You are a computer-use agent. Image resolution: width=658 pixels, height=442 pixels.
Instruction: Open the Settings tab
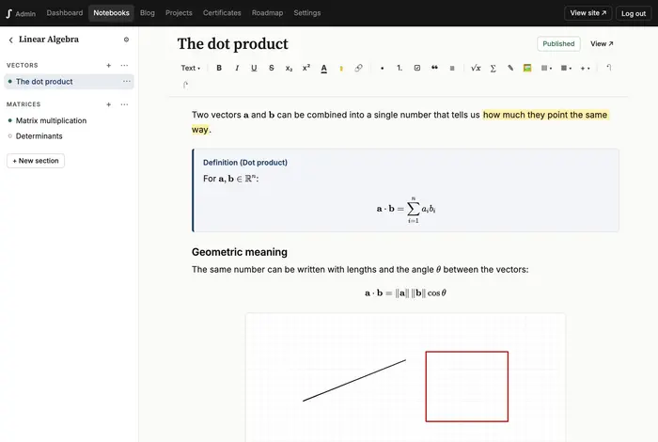307,13
